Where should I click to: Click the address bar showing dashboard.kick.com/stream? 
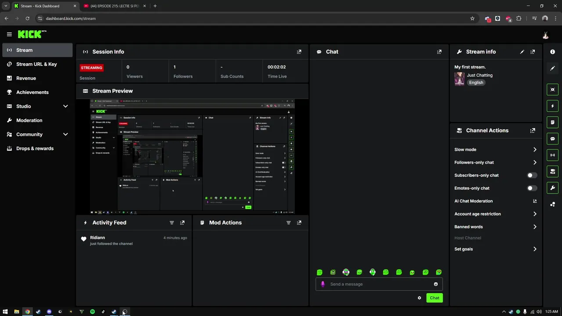click(x=255, y=18)
